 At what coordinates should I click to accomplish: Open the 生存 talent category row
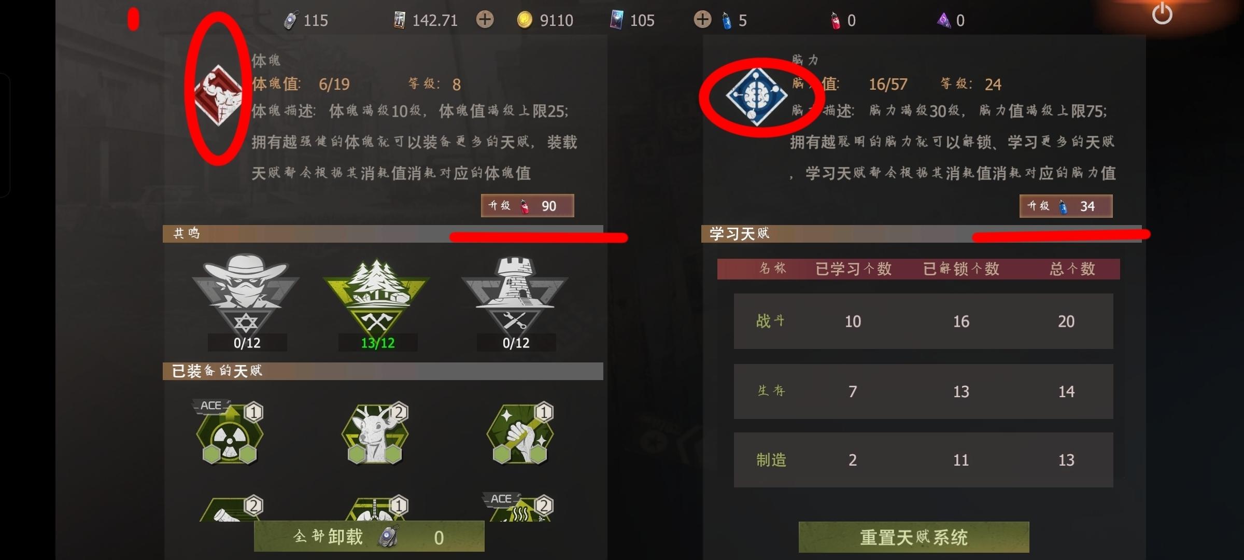coord(923,391)
